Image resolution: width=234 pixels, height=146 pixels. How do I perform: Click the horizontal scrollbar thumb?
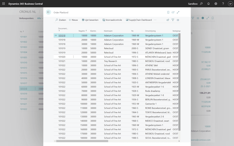pos(82,141)
